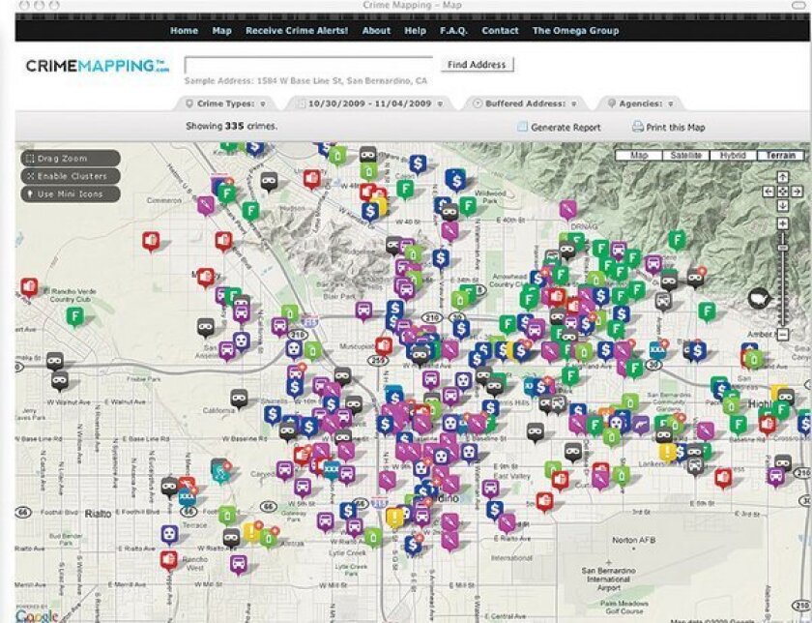Click the Generate Report link

pyautogui.click(x=565, y=127)
